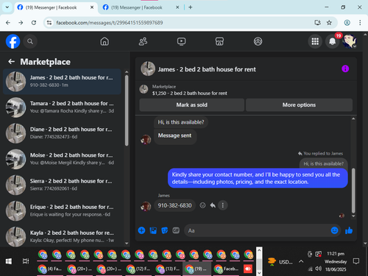Open Moise 2 bed 2 bath conversation
This screenshot has width=368, height=276.
click(x=62, y=159)
